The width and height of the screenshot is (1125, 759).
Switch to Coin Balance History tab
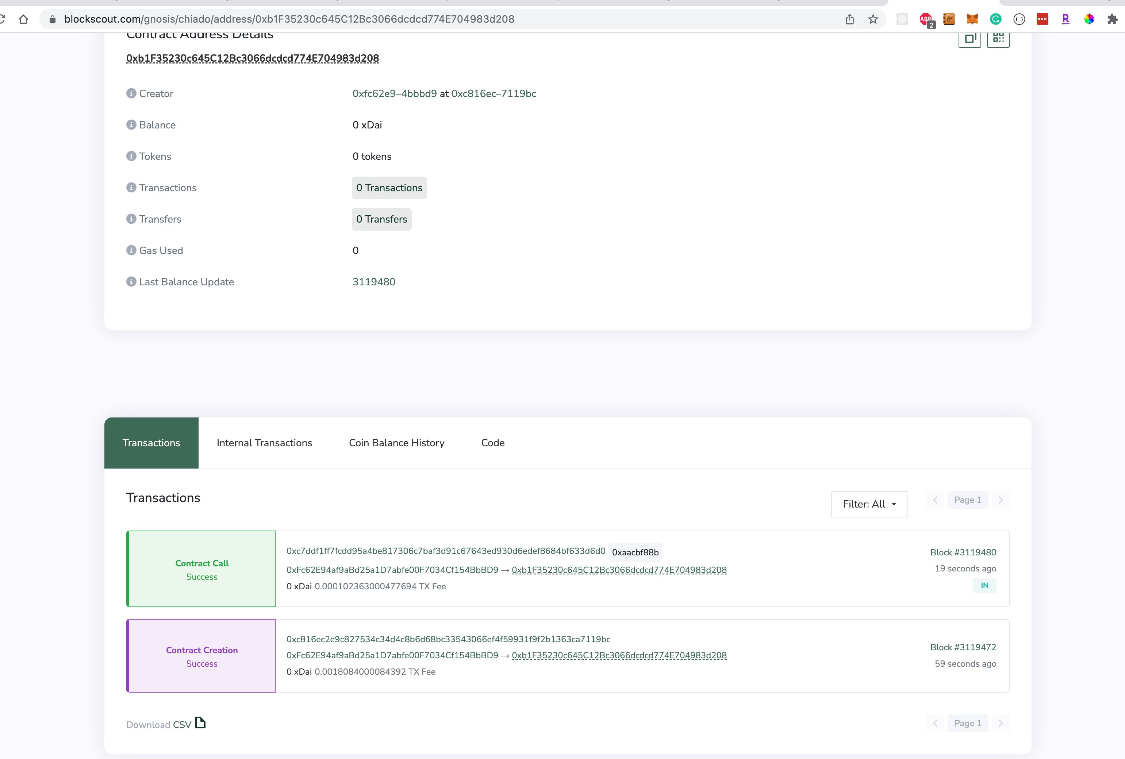pyautogui.click(x=396, y=443)
